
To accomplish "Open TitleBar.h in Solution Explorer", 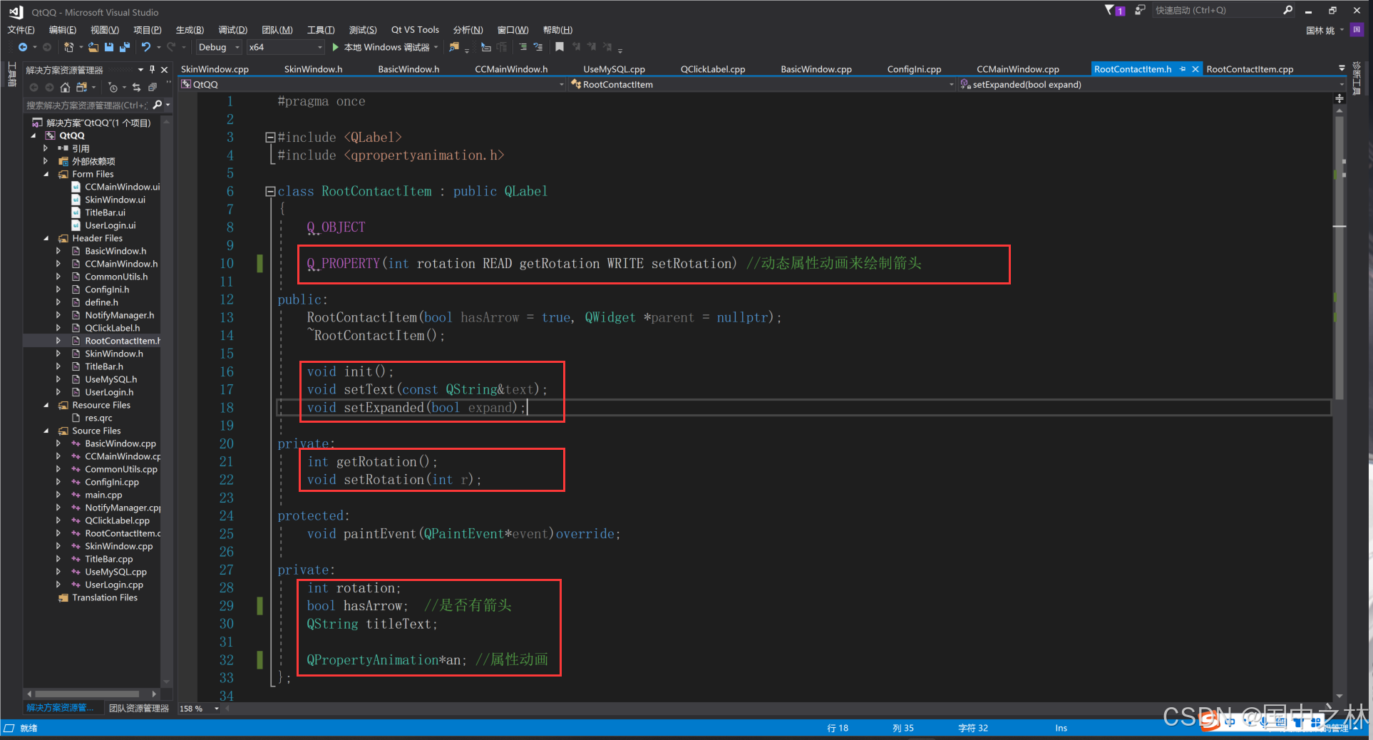I will 104,366.
